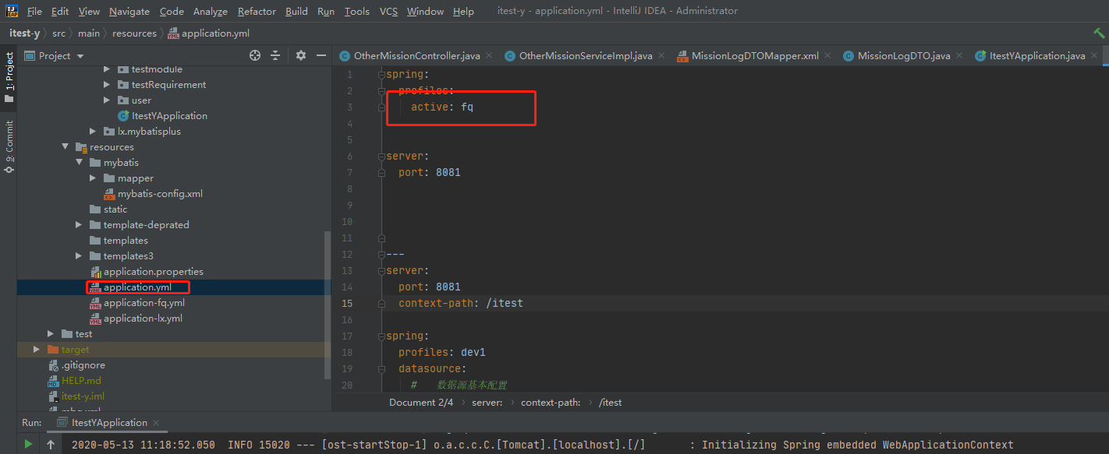Switch to the MissionLogDTO.java tab
Viewport: 1109px width, 454px height.
[902, 55]
